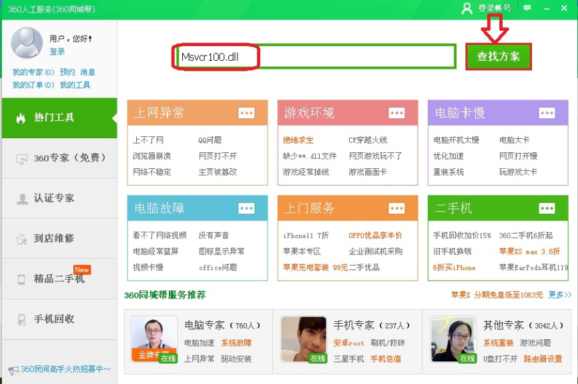Click the flame icon beside 热门工具
Screen dimensions: 578x384
point(21,118)
